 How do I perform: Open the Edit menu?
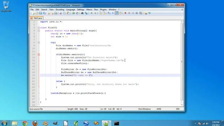tap(37, 9)
